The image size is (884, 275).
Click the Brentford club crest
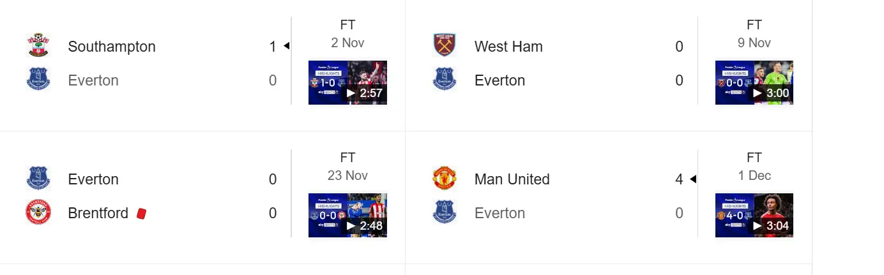tap(38, 213)
